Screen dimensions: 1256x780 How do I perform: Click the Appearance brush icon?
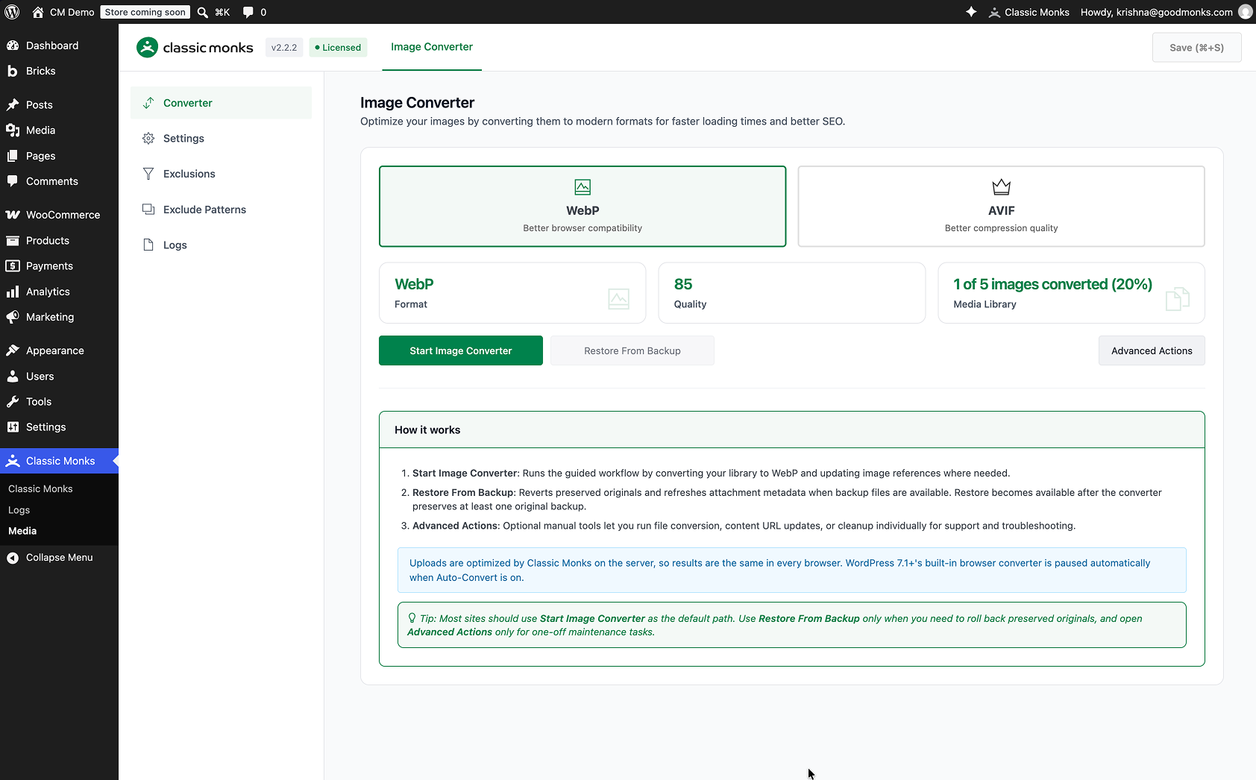[13, 350]
